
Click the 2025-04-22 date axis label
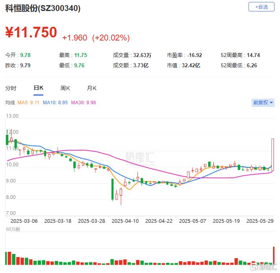(x=159, y=221)
